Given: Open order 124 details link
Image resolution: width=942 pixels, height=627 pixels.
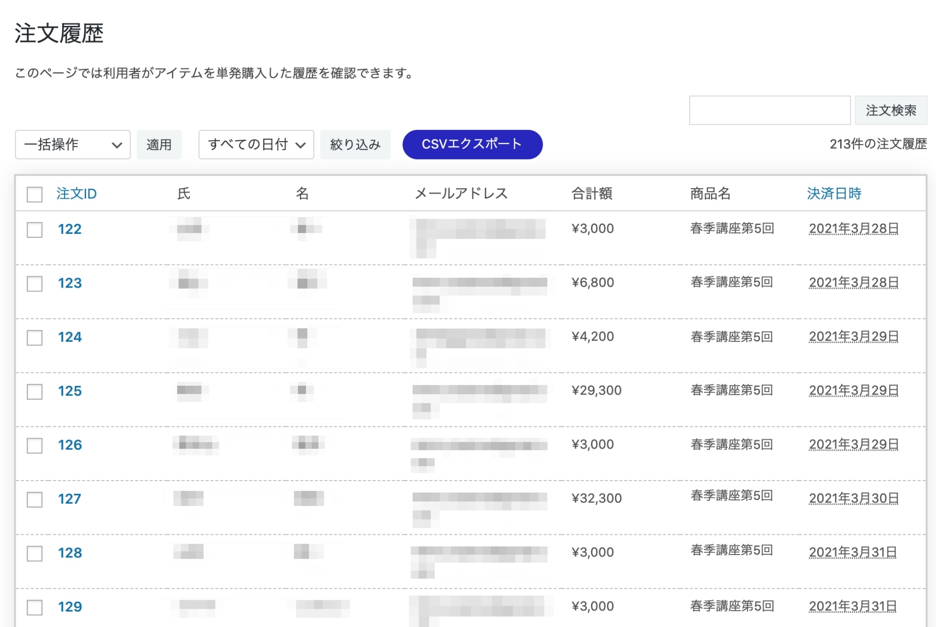Looking at the screenshot, I should (70, 337).
